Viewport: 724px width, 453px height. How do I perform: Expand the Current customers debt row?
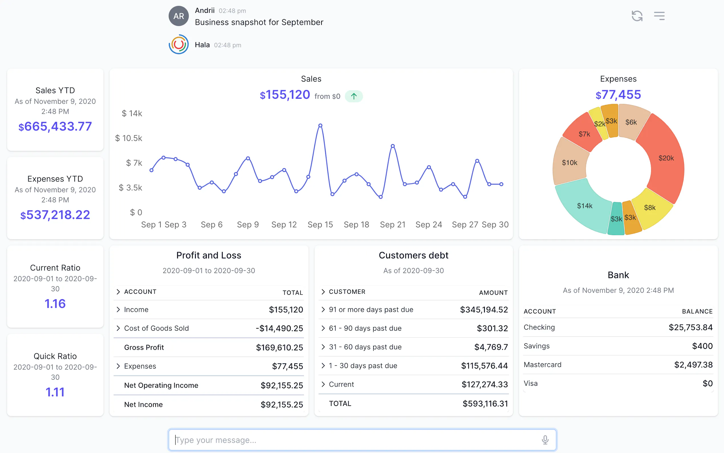tap(323, 384)
